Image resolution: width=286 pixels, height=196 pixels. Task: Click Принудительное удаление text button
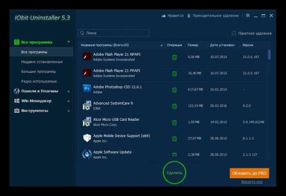pos(215,16)
